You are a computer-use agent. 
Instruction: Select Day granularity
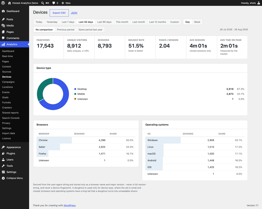pos(187,22)
